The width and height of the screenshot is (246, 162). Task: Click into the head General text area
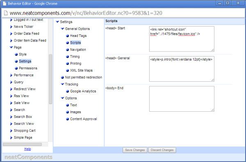coord(182,69)
